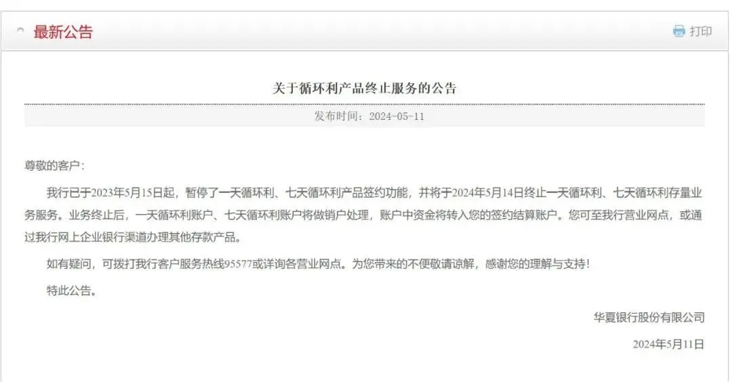The height and width of the screenshot is (382, 732).
Task: Click the signature 华夏银行股份有限公司
Action: pos(649,318)
